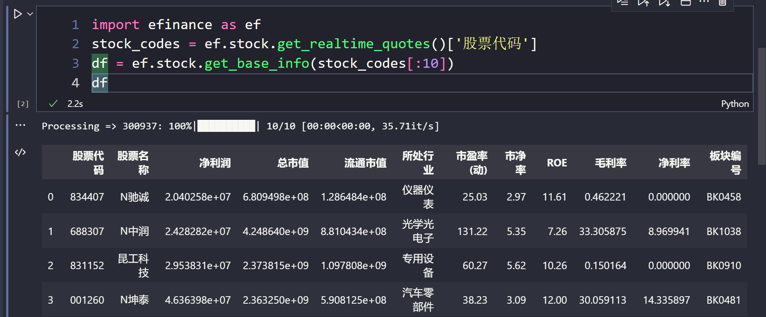This screenshot has width=766, height=317.
Task: Click the 股票名称 column header
Action: pyautogui.click(x=133, y=163)
